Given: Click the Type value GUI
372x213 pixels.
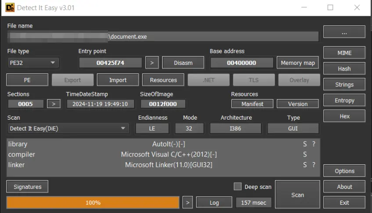Looking at the screenshot, I should click(293, 128).
